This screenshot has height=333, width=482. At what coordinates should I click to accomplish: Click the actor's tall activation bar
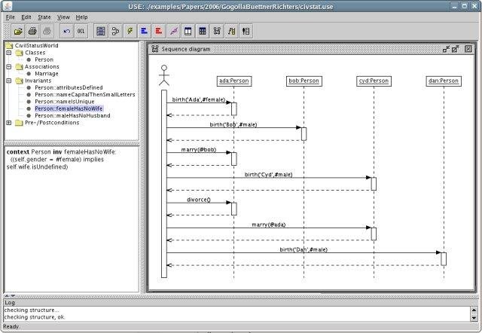pyautogui.click(x=164, y=184)
